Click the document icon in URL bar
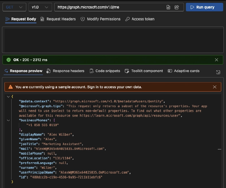The width and height of the screenshot is (226, 188). (x=168, y=7)
